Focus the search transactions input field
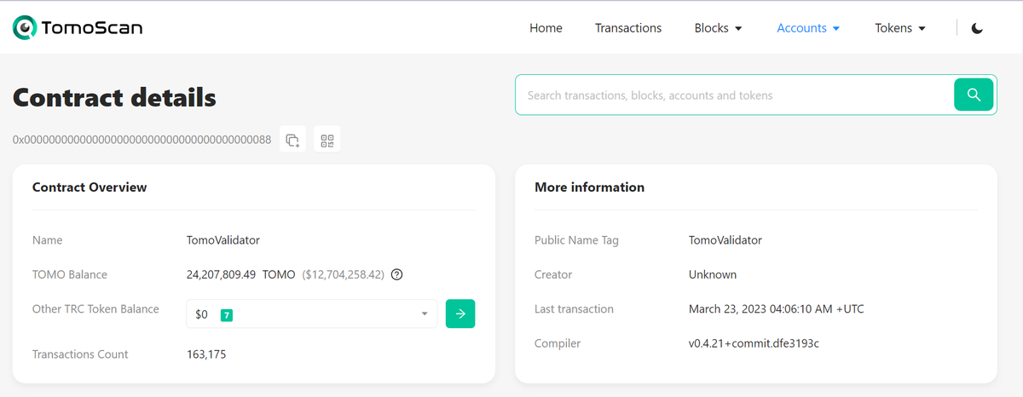The height and width of the screenshot is (397, 1023). pos(735,95)
